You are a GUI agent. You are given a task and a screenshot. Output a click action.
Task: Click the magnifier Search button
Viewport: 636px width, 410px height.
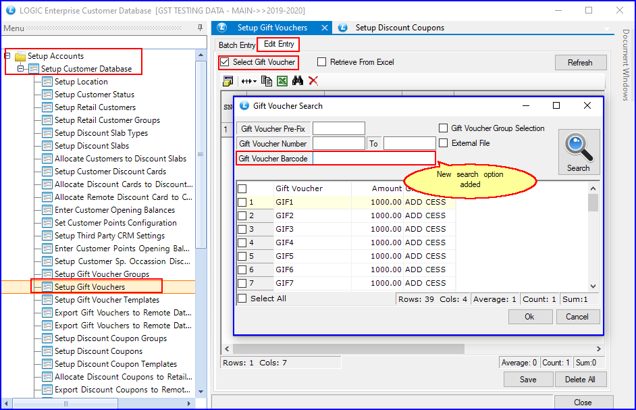pos(578,152)
